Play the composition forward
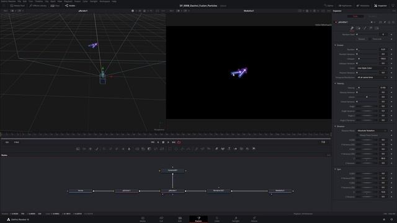 tap(168, 142)
